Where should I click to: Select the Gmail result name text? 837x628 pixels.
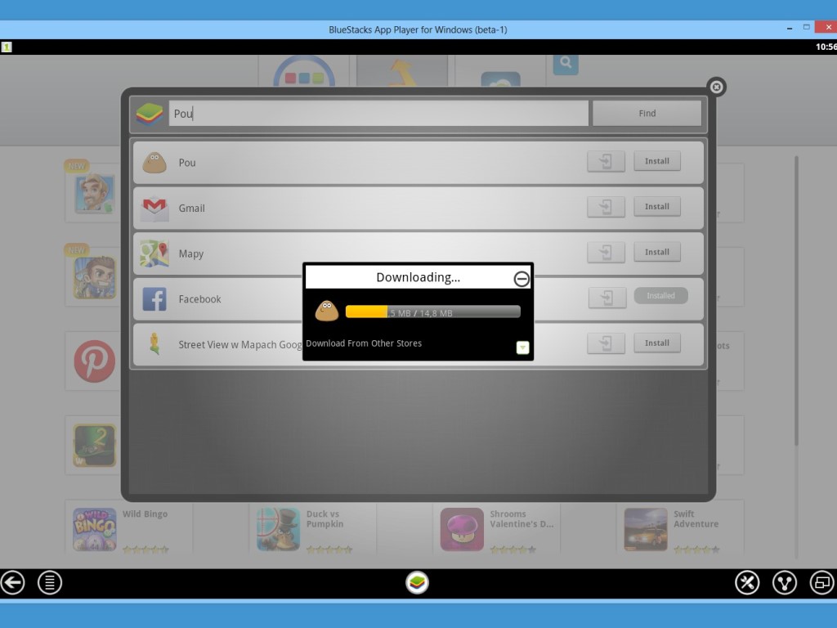tap(191, 209)
